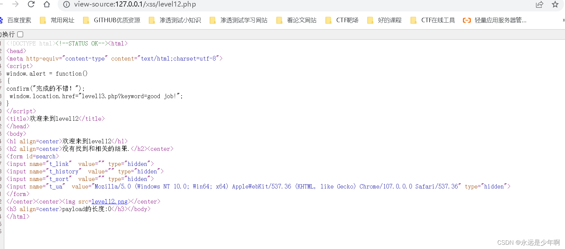Click the payload的长度:0 h3 line
Viewport: 565px width, 249px height.
tap(79, 209)
